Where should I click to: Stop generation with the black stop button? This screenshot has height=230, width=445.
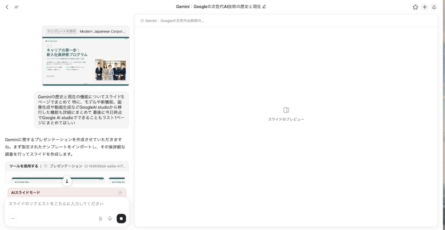click(121, 219)
